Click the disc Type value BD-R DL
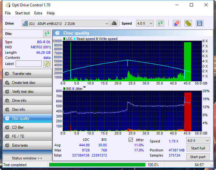 (x=44, y=42)
